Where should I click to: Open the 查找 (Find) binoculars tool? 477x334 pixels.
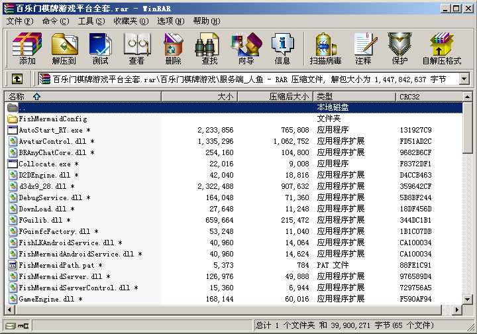click(209, 48)
